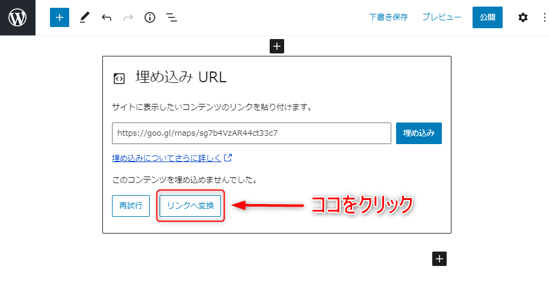Open the document details info icon
This screenshot has height=293, width=549.
[x=150, y=17]
